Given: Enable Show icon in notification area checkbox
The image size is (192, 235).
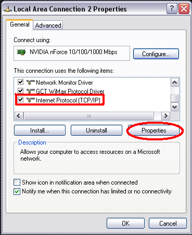Looking at the screenshot, I should click(x=17, y=182).
